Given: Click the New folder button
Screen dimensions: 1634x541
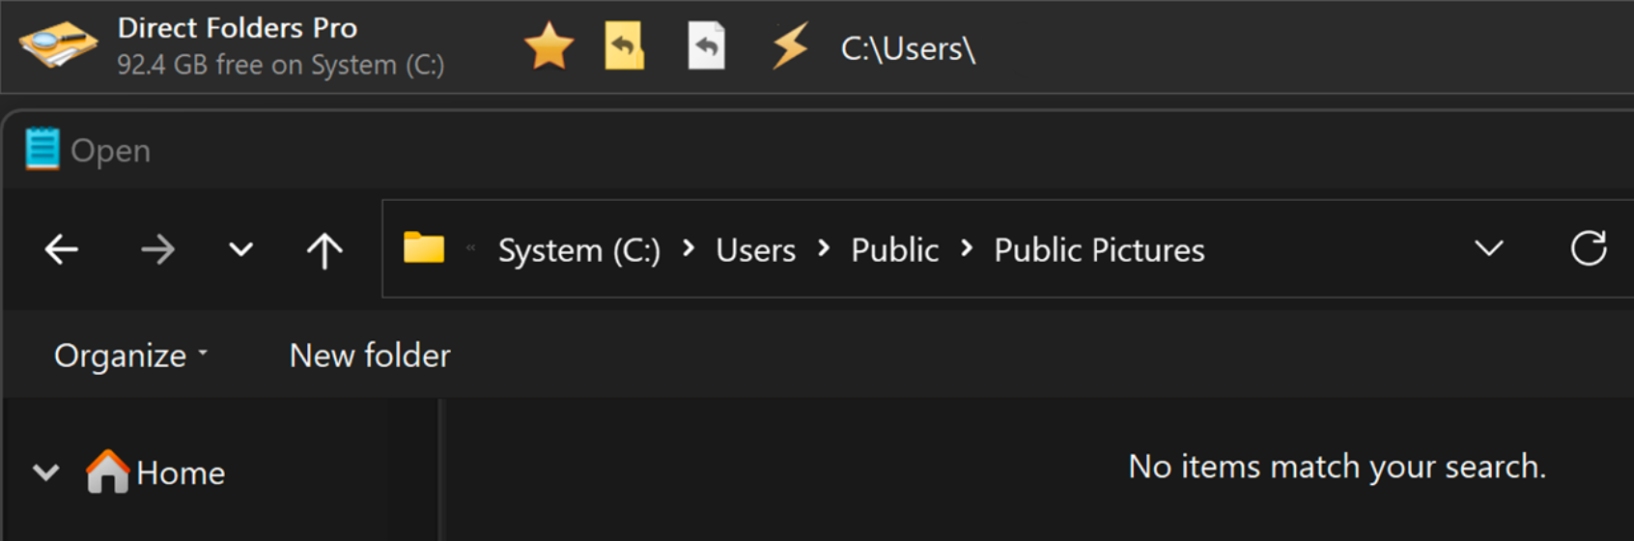Looking at the screenshot, I should click(x=370, y=356).
